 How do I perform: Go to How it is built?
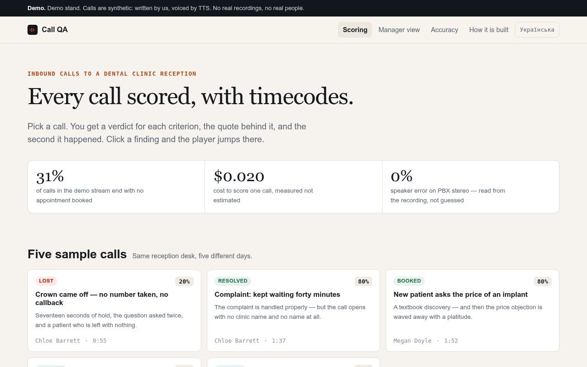coord(489,30)
